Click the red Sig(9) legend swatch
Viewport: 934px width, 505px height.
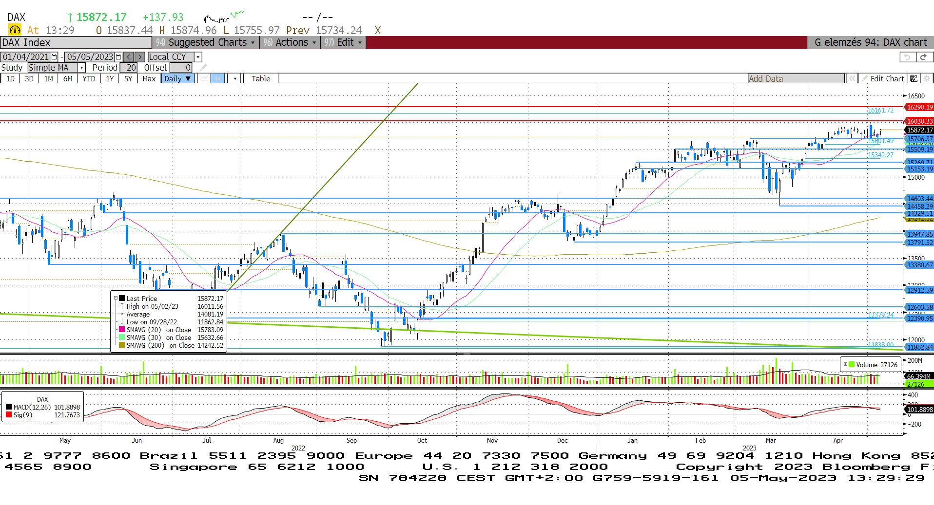pos(9,415)
